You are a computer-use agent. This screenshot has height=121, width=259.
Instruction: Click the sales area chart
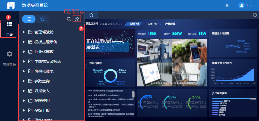pyautogui.click(x=235, y=75)
